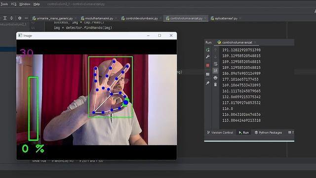Click console value 116.0
Image resolution: width=316 pixels, height=178 pixels.
pyautogui.click(x=228, y=109)
